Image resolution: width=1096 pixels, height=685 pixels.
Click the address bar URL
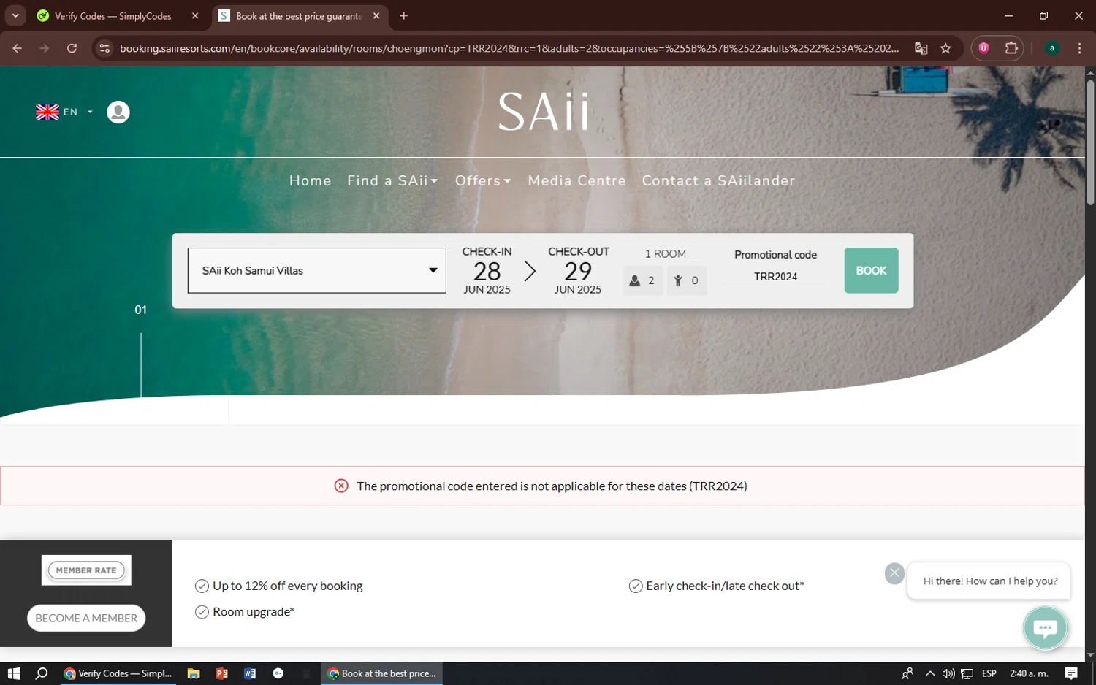coord(509,48)
